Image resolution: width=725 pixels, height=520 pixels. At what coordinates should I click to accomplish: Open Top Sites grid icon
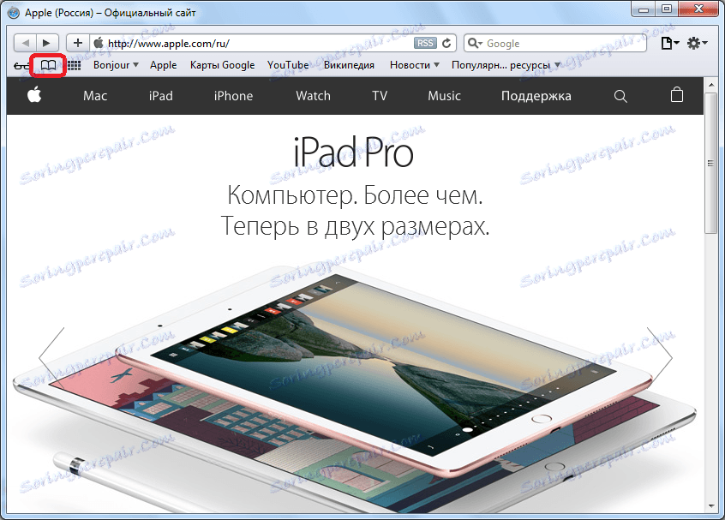74,65
